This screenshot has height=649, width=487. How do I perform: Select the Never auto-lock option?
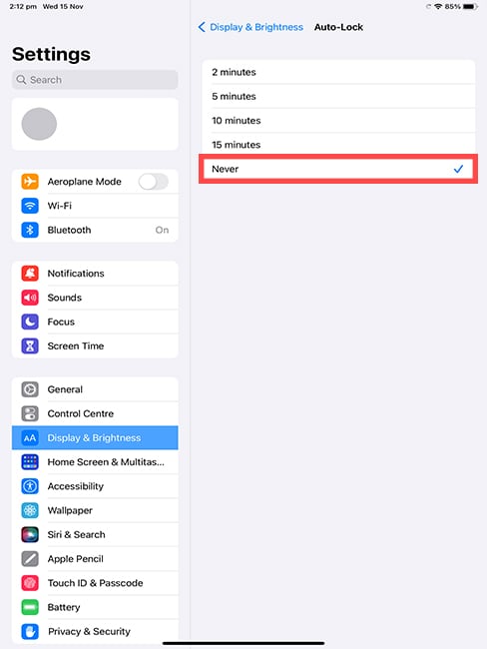click(338, 169)
